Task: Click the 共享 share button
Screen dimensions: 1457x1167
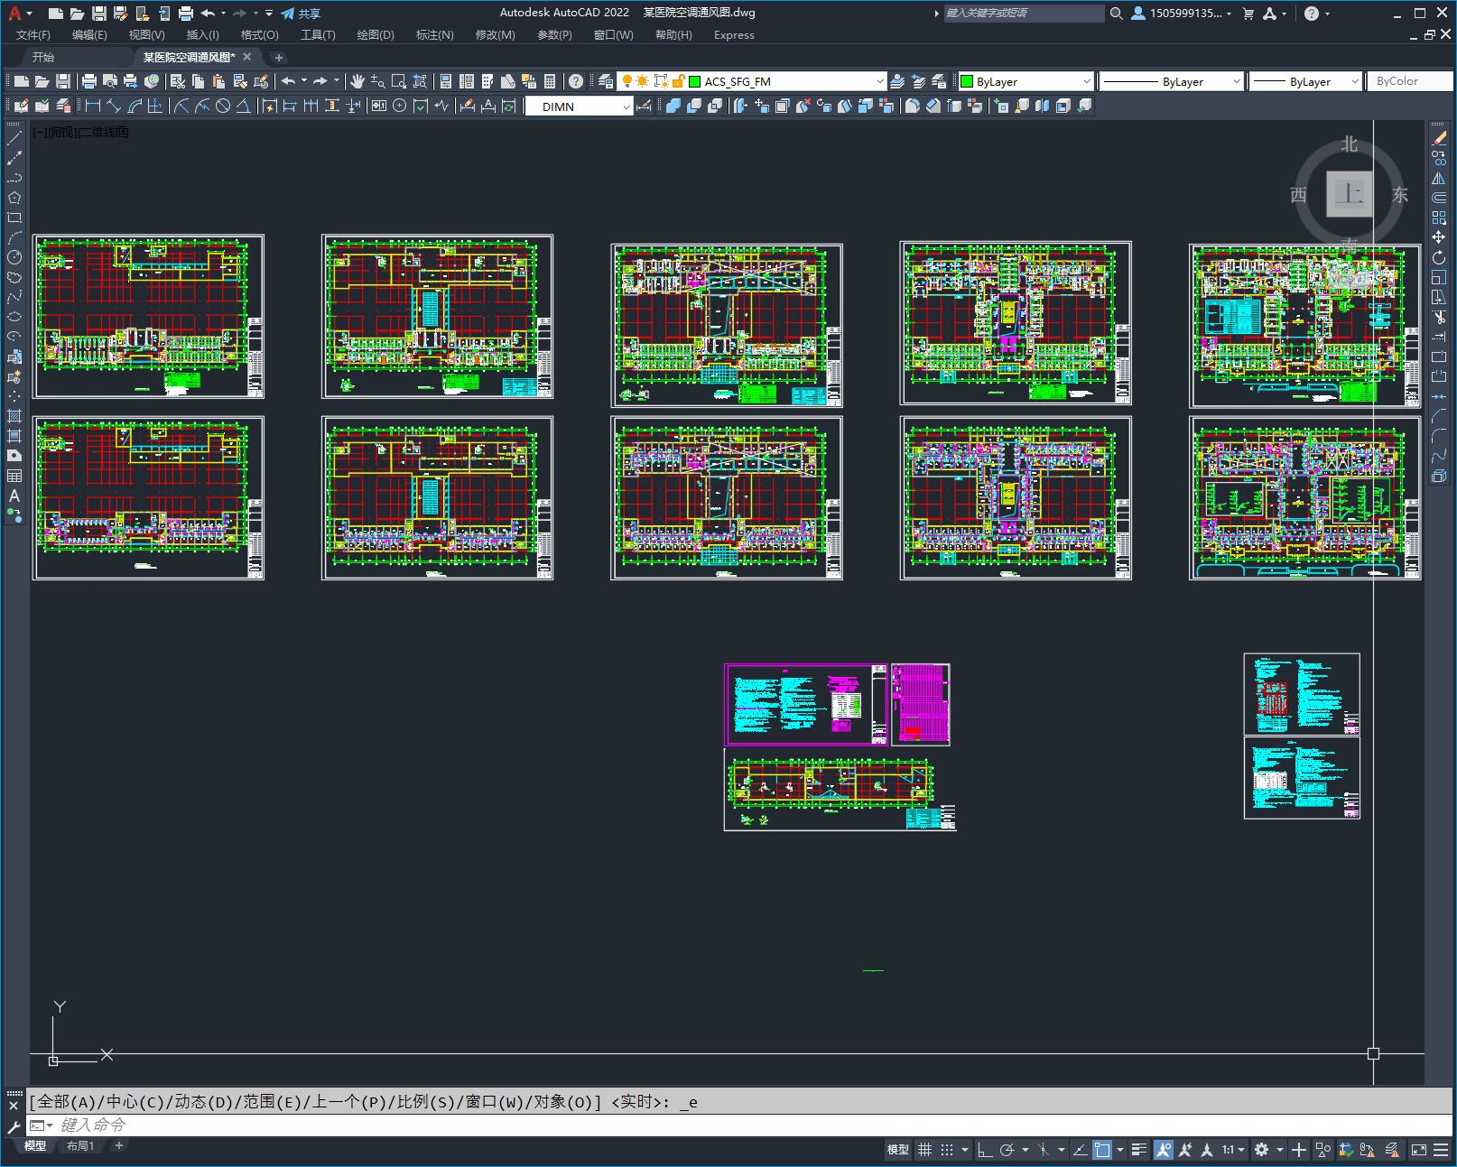Action: 301,14
